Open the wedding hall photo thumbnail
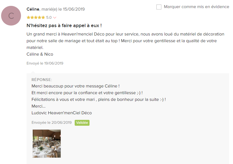The width and height of the screenshot is (233, 164). coord(47,144)
